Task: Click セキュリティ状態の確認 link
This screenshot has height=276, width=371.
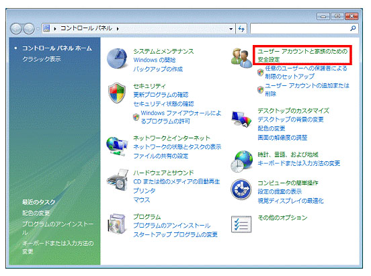Action: pyautogui.click(x=163, y=104)
